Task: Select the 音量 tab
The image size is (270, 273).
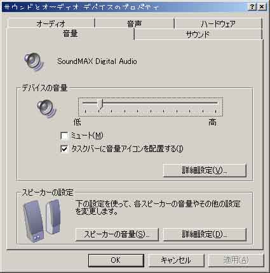Action: click(x=71, y=34)
